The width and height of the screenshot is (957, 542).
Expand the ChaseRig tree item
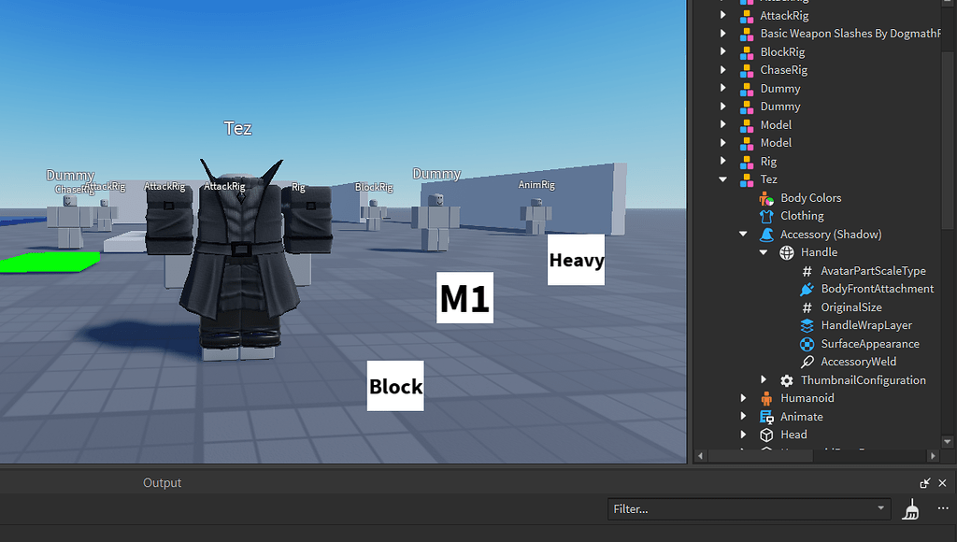[x=723, y=70]
